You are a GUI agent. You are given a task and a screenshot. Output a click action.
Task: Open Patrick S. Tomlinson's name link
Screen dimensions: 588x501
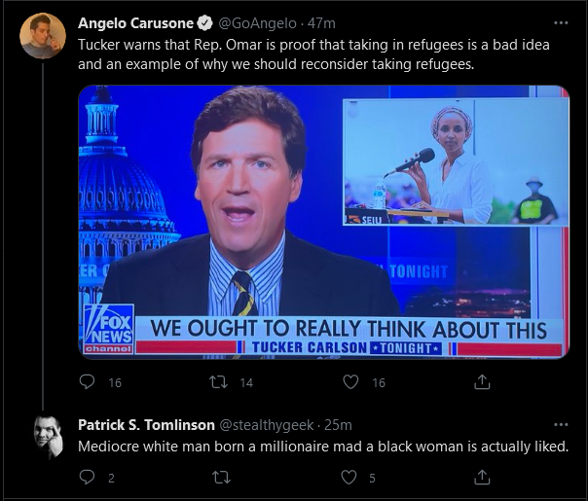146,425
